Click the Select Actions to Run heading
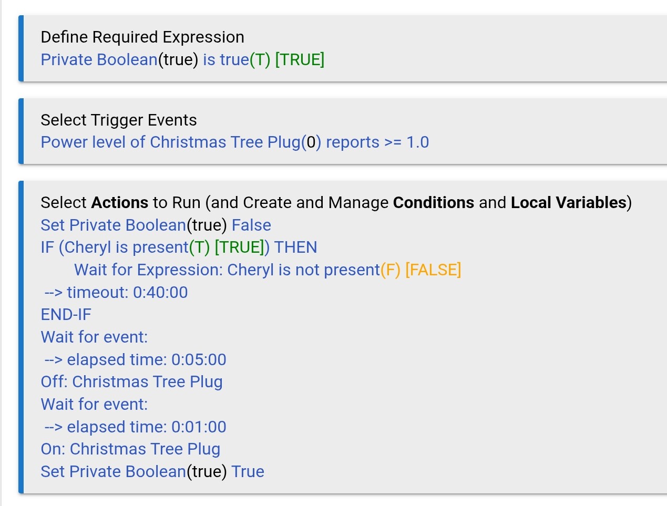The width and height of the screenshot is (667, 506). click(x=335, y=203)
